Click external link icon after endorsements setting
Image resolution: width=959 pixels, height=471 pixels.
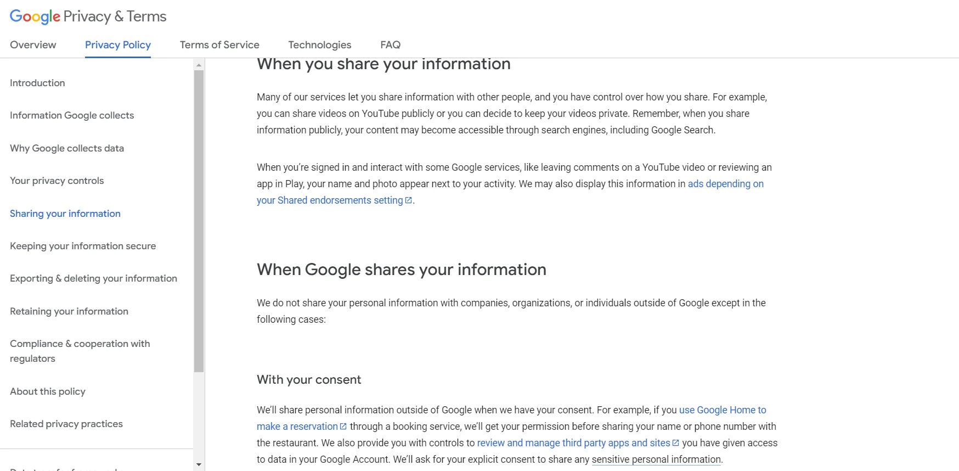pos(408,200)
